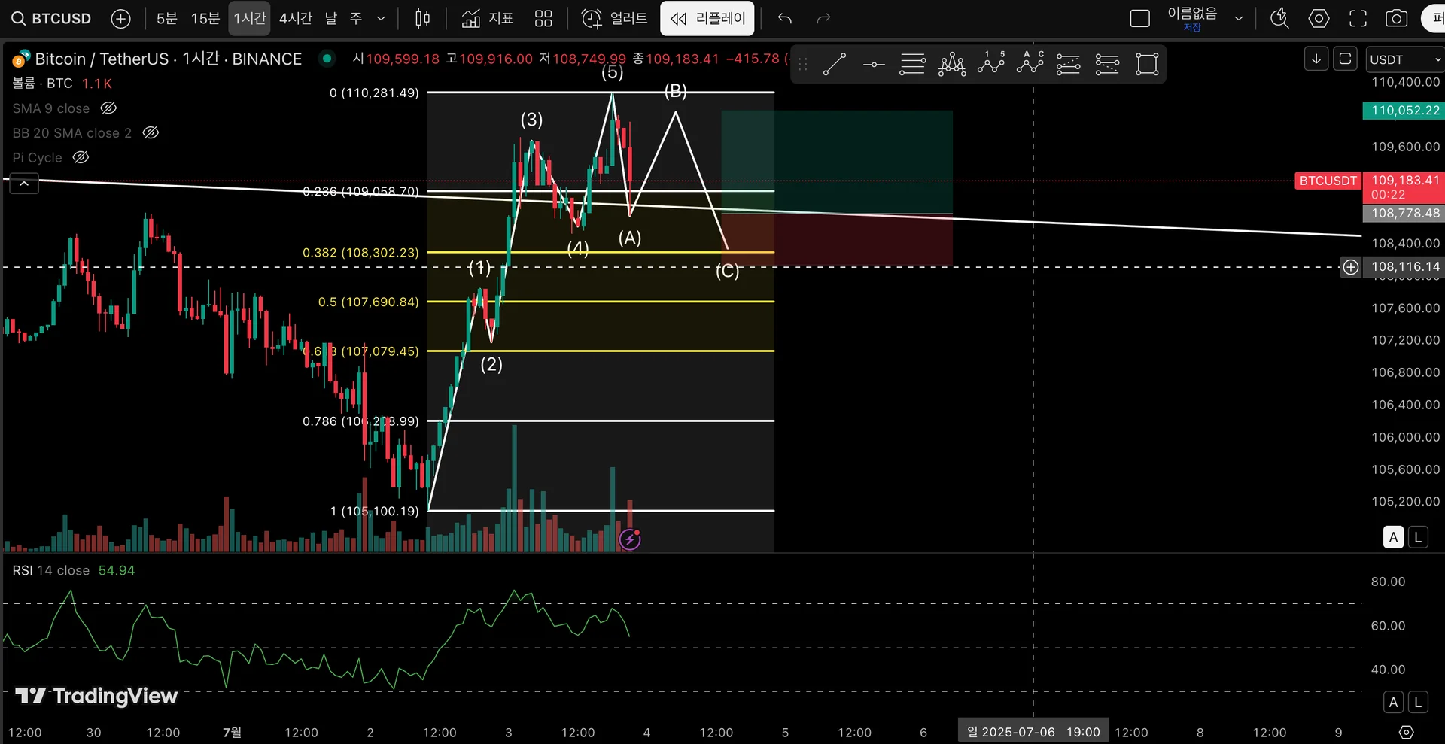The width and height of the screenshot is (1445, 744).
Task: Show the hidden BB 20 indicator
Action: 151,133
